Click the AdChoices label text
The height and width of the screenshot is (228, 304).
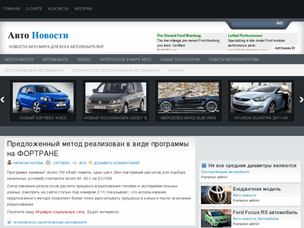pos(283,48)
